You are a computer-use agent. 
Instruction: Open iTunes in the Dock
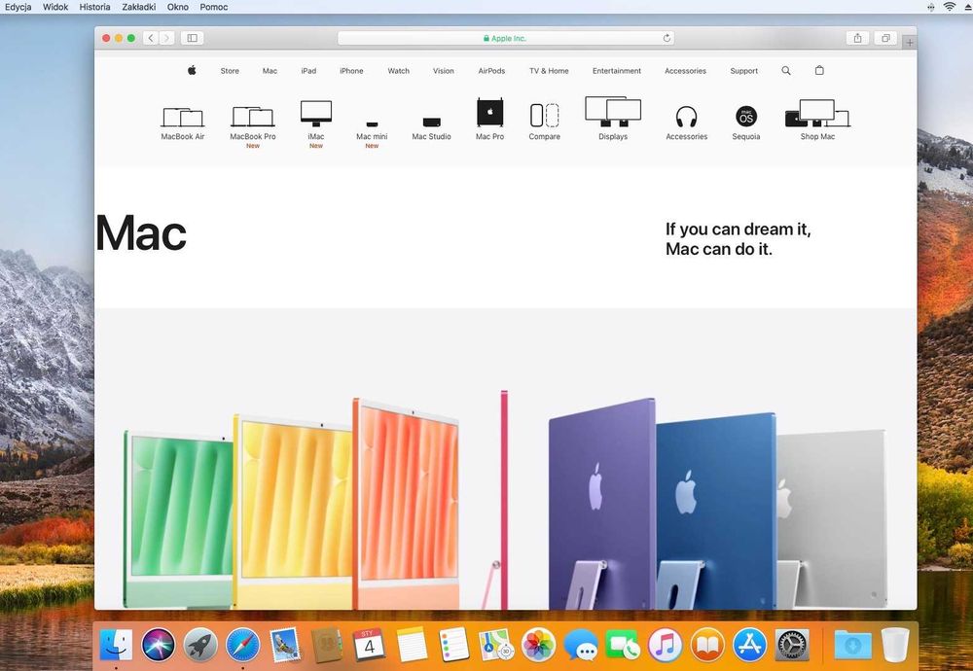(666, 645)
